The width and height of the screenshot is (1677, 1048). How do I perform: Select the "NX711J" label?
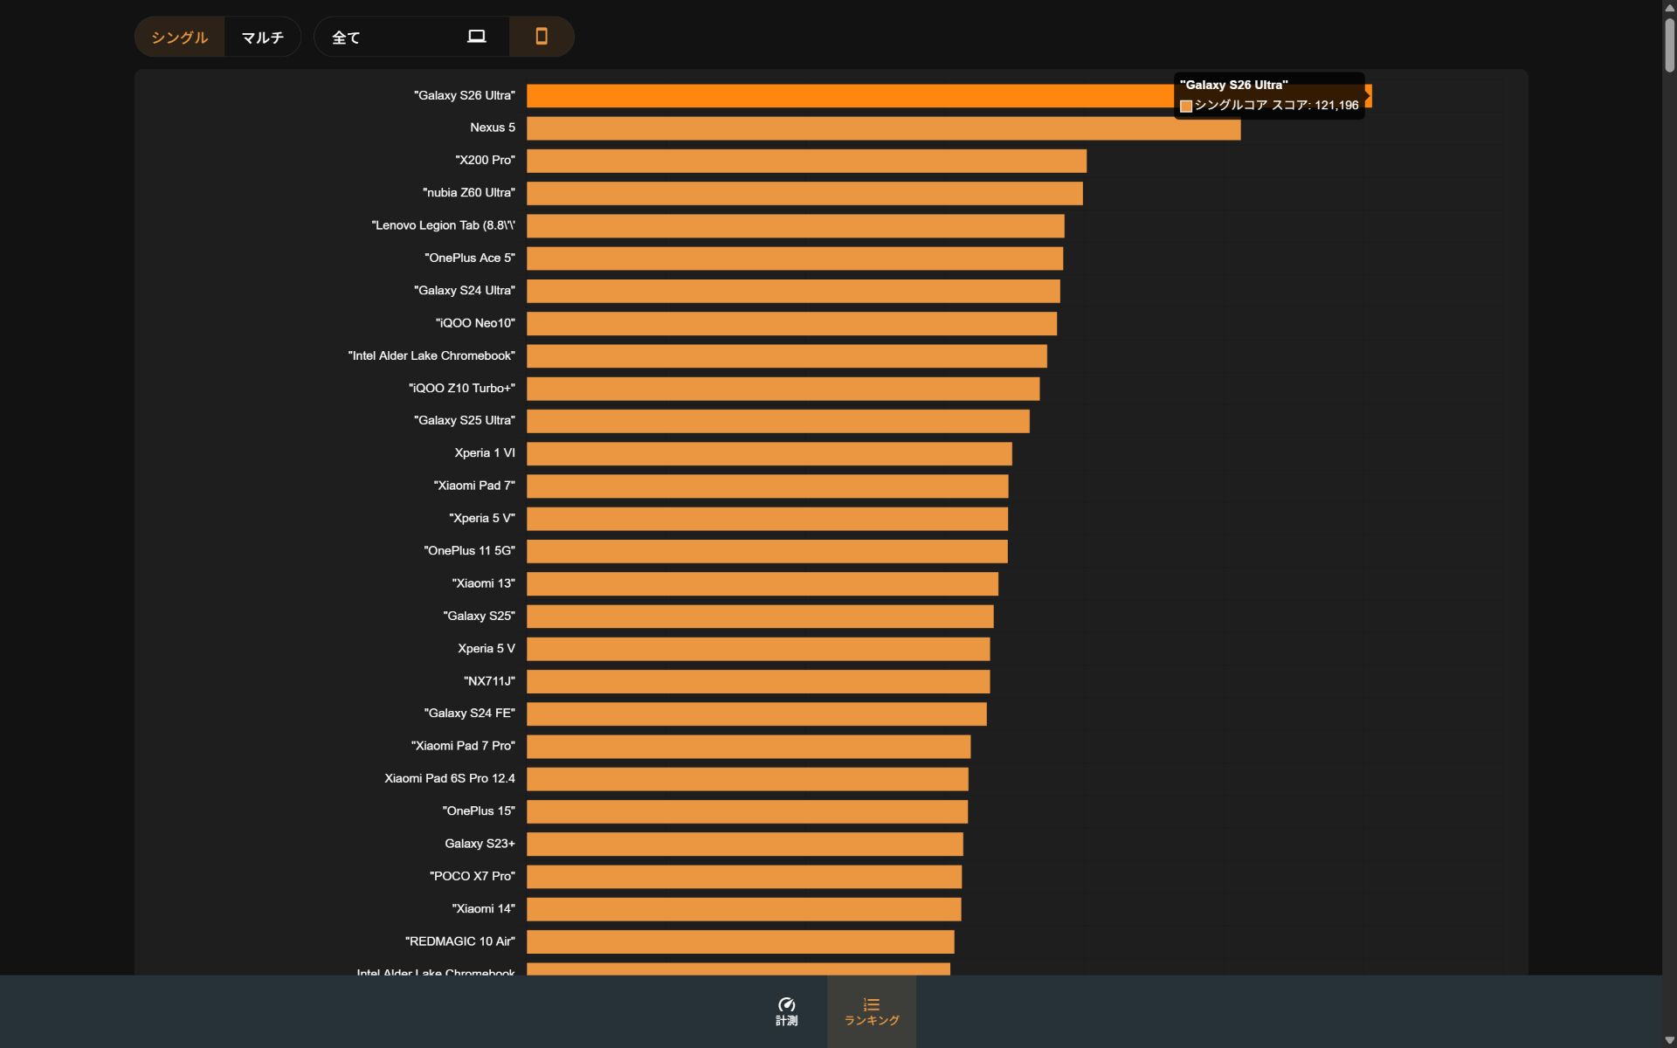tap(489, 681)
